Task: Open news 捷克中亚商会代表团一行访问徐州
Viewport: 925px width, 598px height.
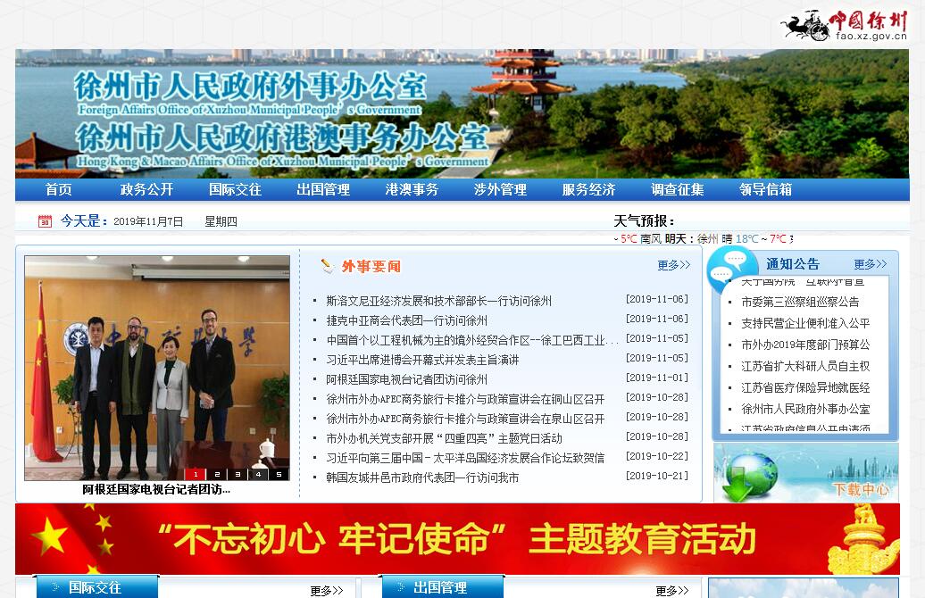Action: click(406, 320)
